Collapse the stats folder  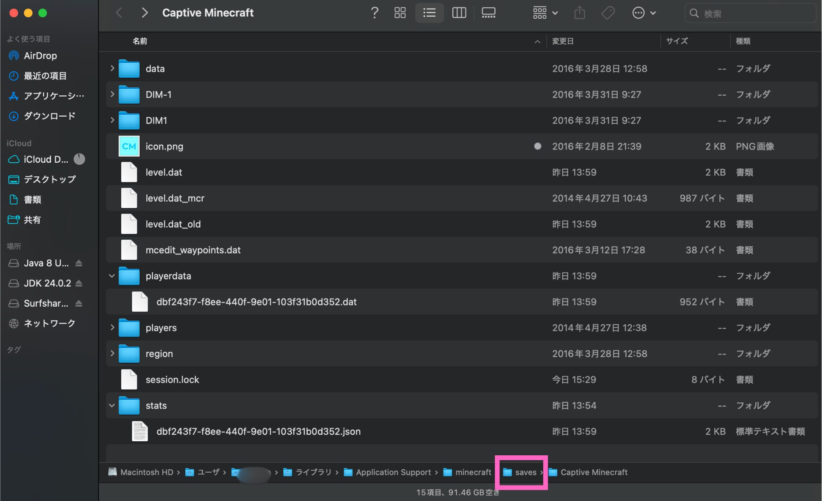112,405
